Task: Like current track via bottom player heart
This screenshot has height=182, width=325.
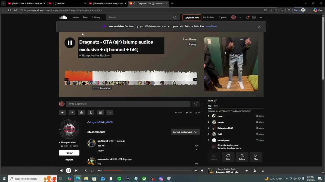Action: click(246, 171)
